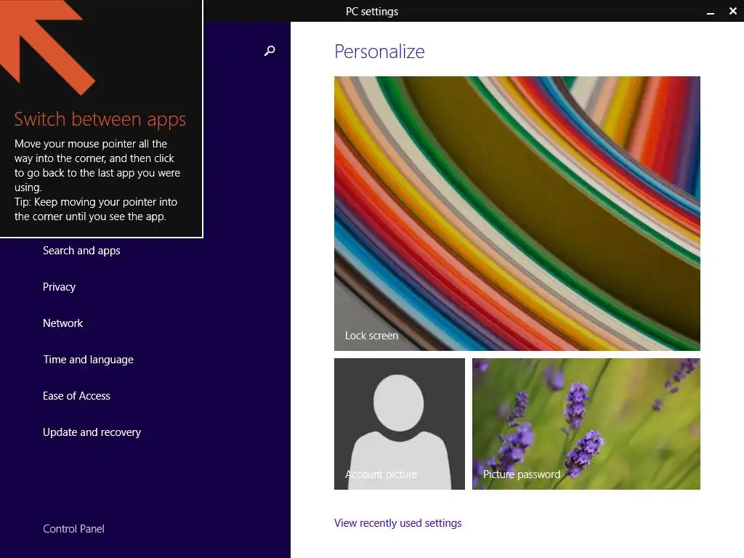Open Time and language settings

[88, 360]
